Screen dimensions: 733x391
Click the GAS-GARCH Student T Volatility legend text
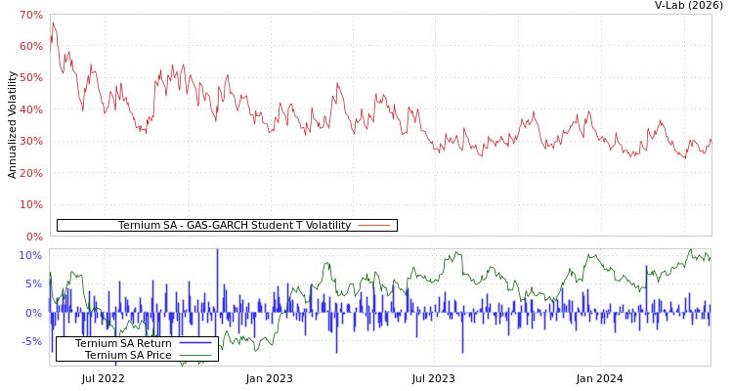coord(234,226)
